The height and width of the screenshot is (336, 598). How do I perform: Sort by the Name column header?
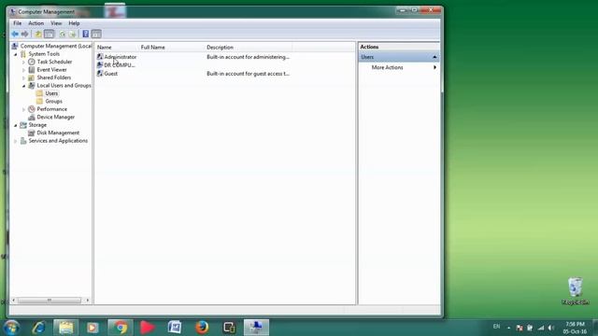point(117,48)
